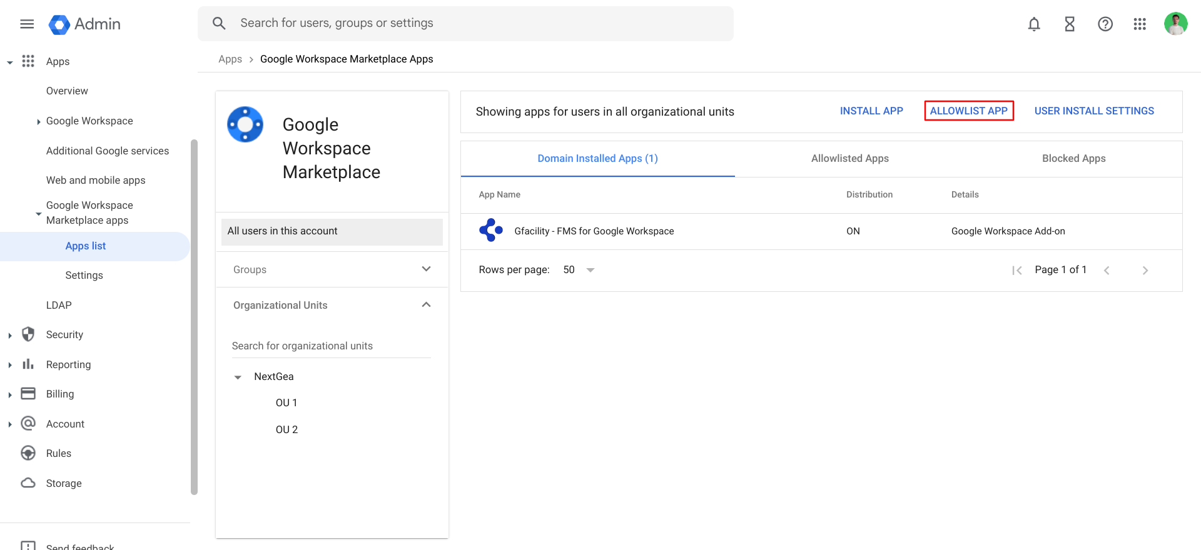Open USER INSTALL SETTINGS
1201x550 pixels.
click(1094, 111)
